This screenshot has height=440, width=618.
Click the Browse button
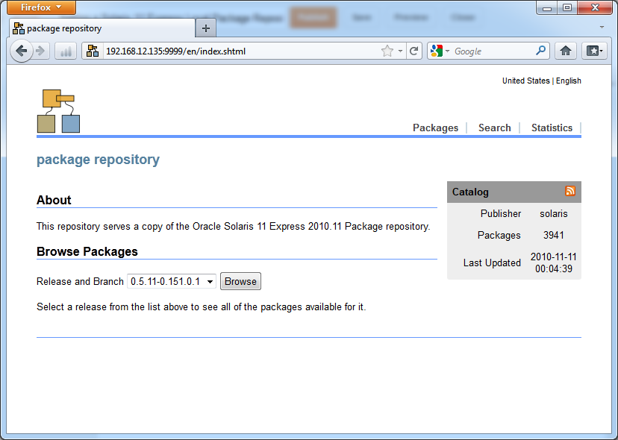coord(240,281)
